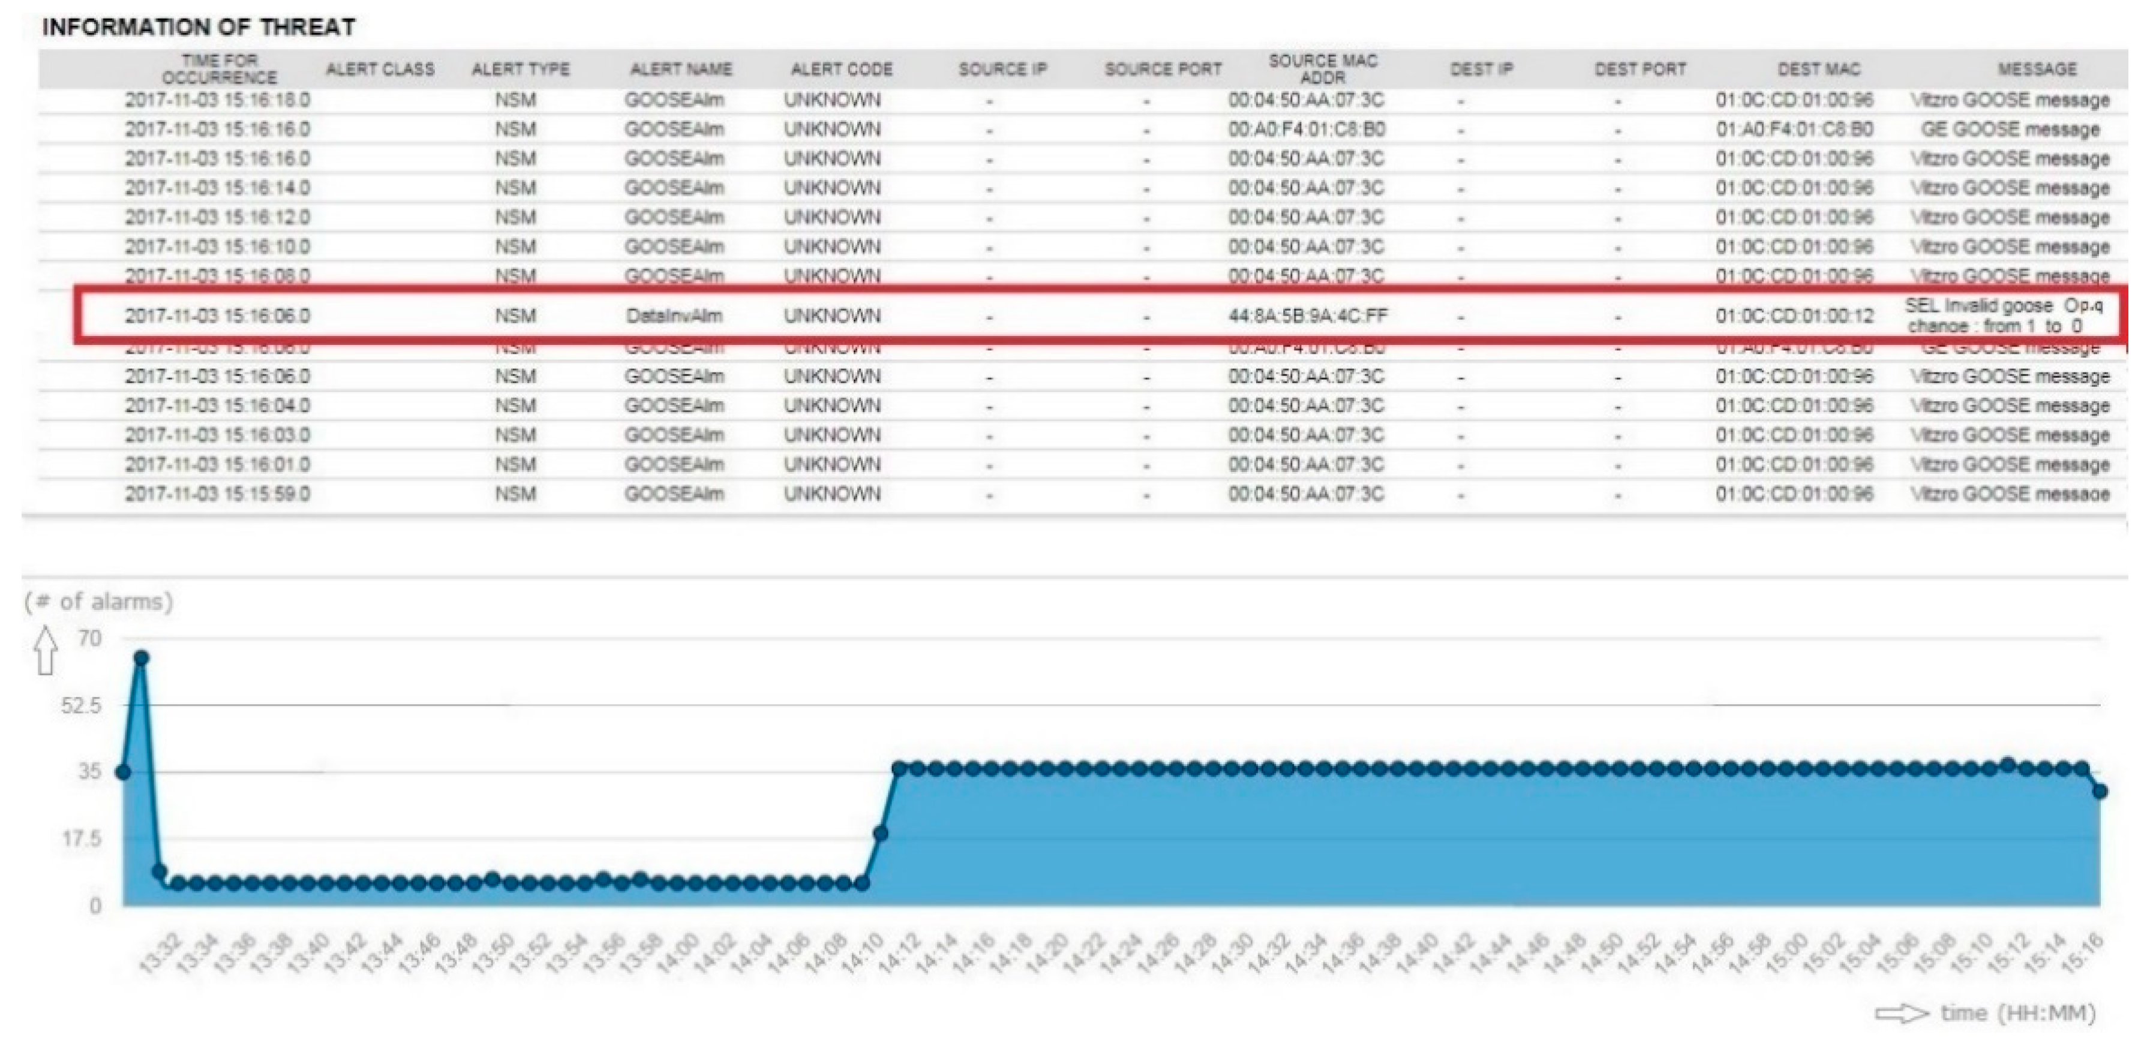
Task: Click the first chart data point at 35
Action: click(124, 773)
